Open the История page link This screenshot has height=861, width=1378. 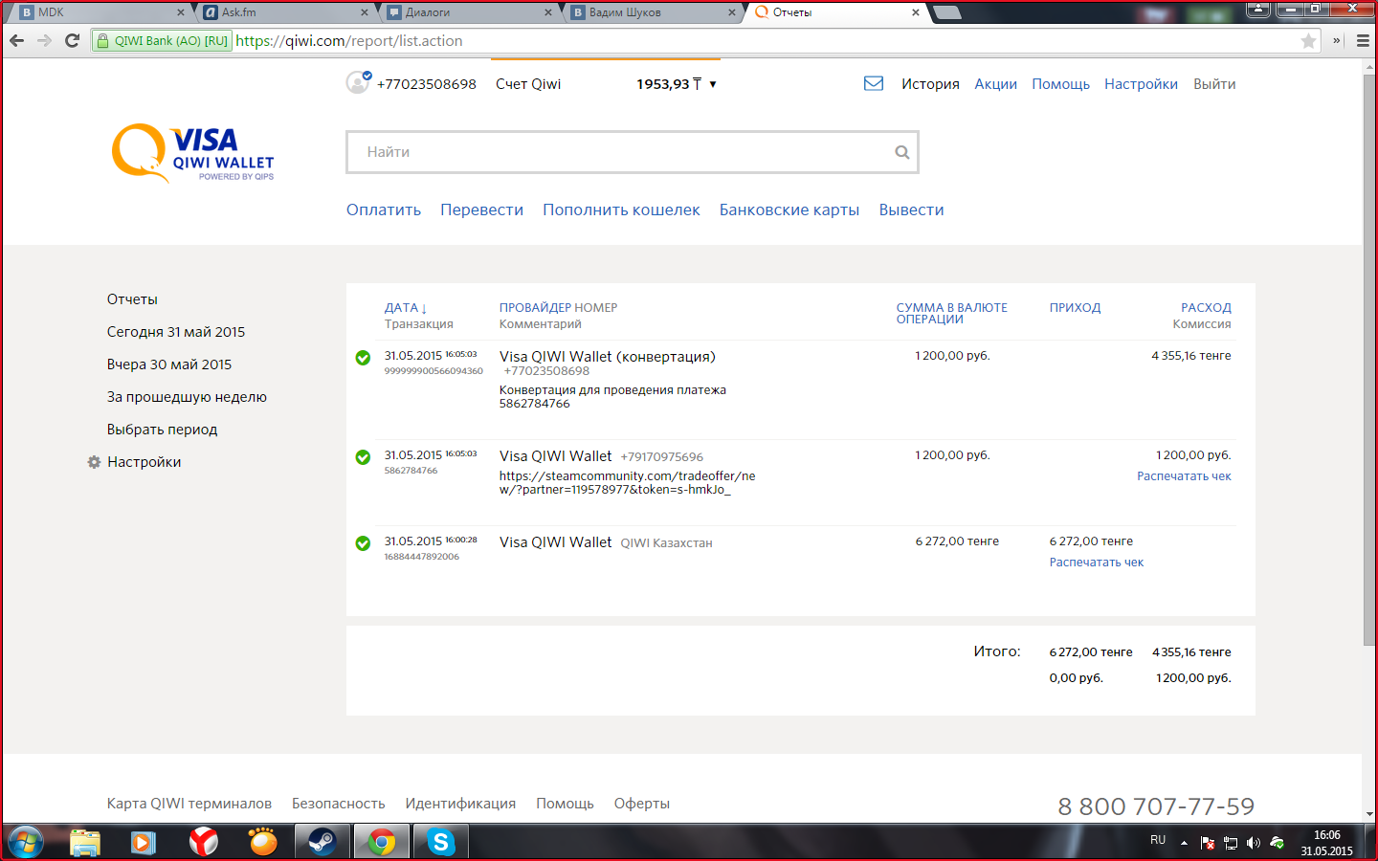click(930, 84)
